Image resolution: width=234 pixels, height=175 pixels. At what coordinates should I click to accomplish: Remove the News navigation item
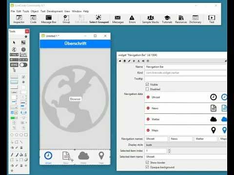148,108
